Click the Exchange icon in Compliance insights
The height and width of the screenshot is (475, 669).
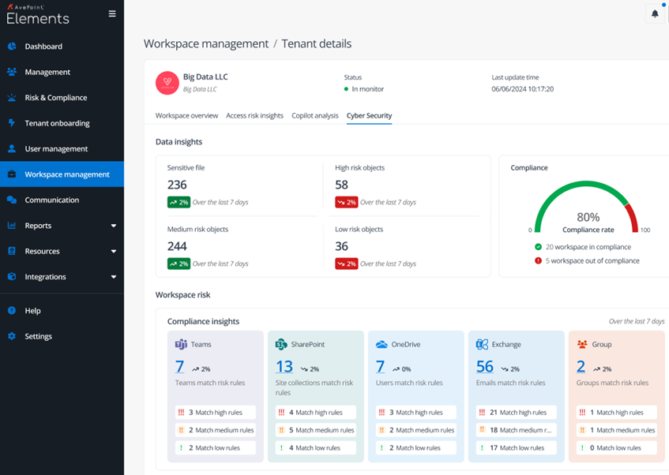482,344
